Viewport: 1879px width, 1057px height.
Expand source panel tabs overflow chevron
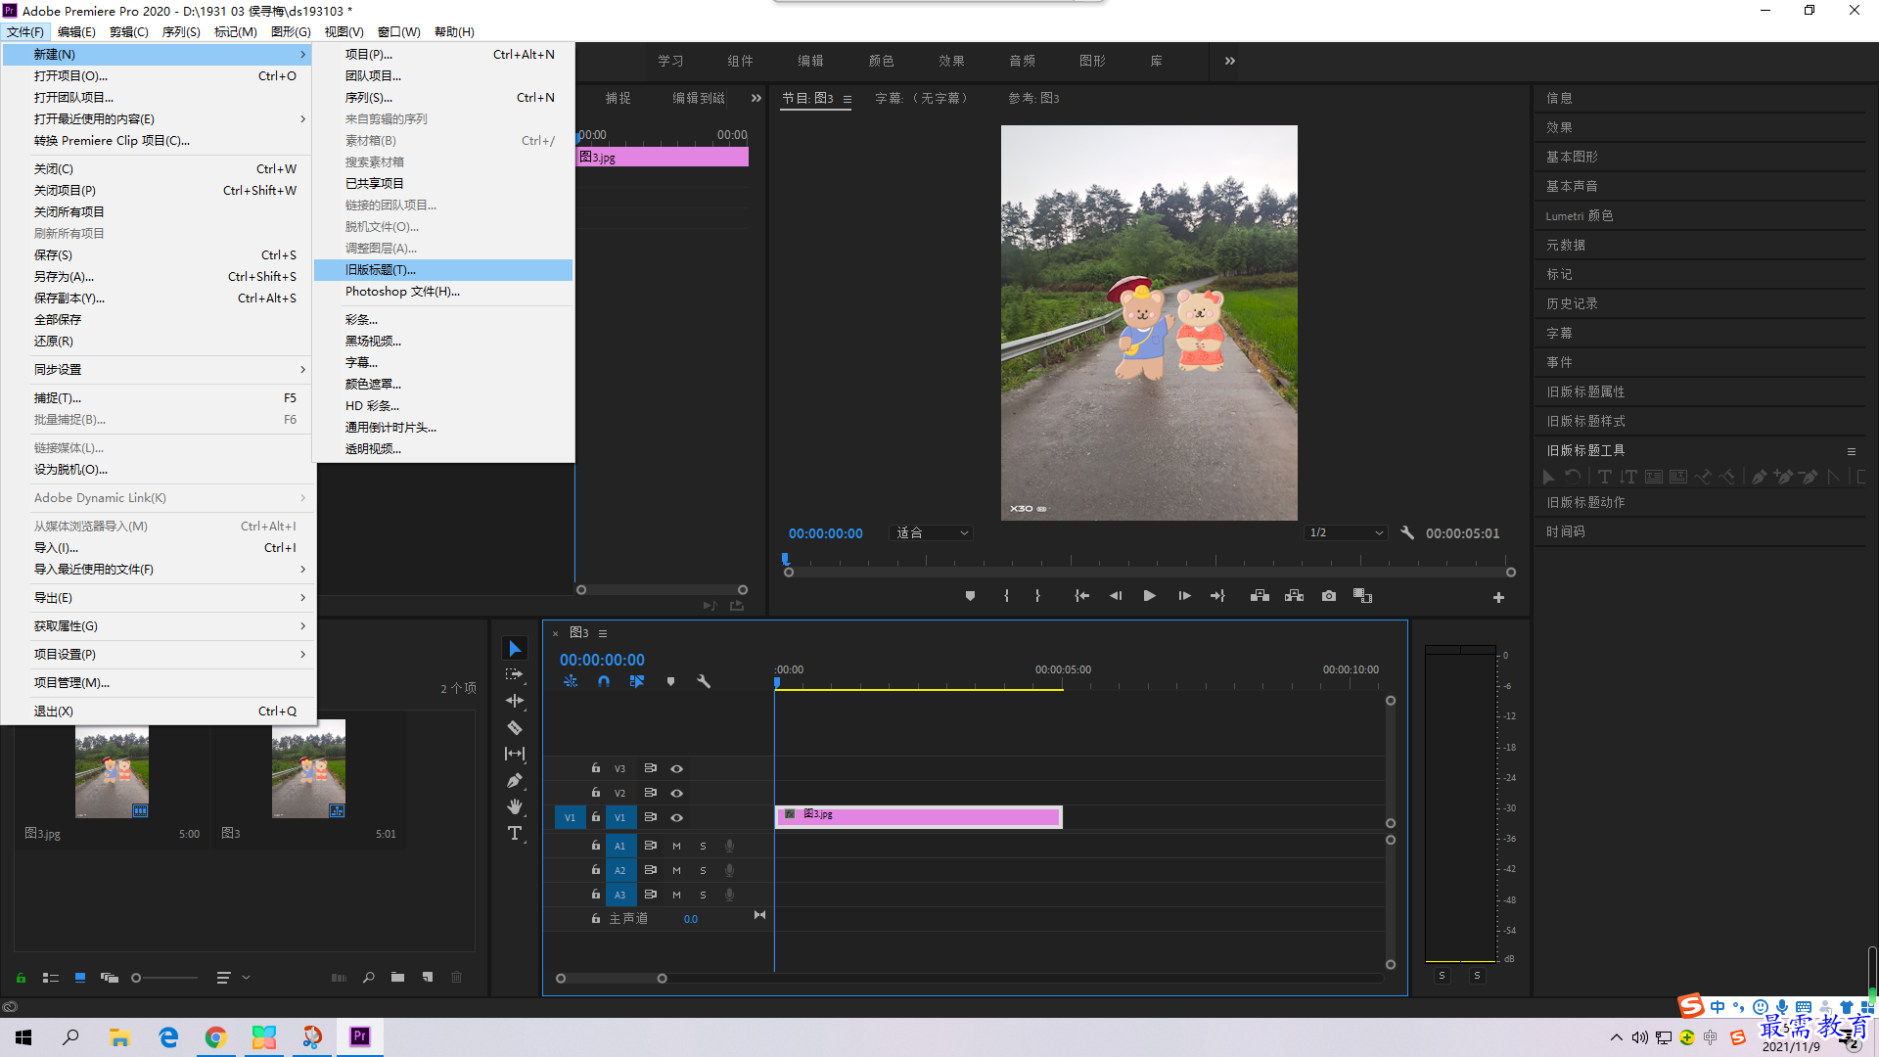pos(756,98)
